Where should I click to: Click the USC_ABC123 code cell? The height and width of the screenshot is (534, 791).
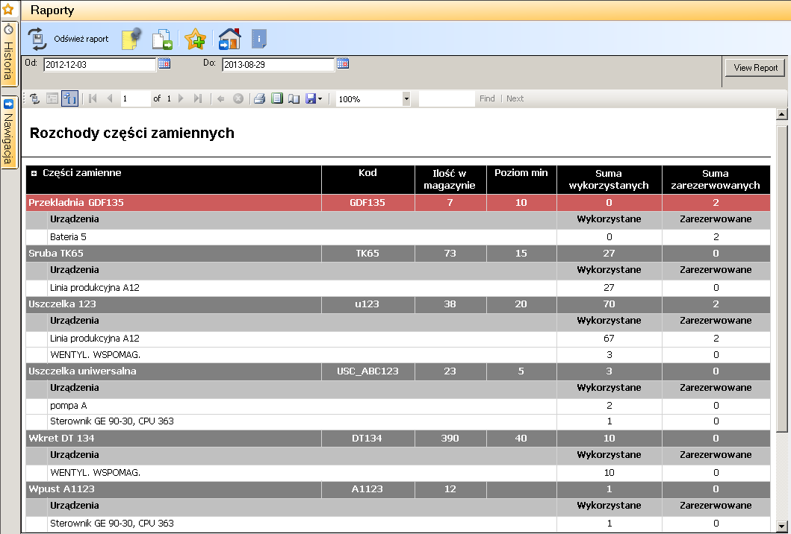[x=367, y=371]
